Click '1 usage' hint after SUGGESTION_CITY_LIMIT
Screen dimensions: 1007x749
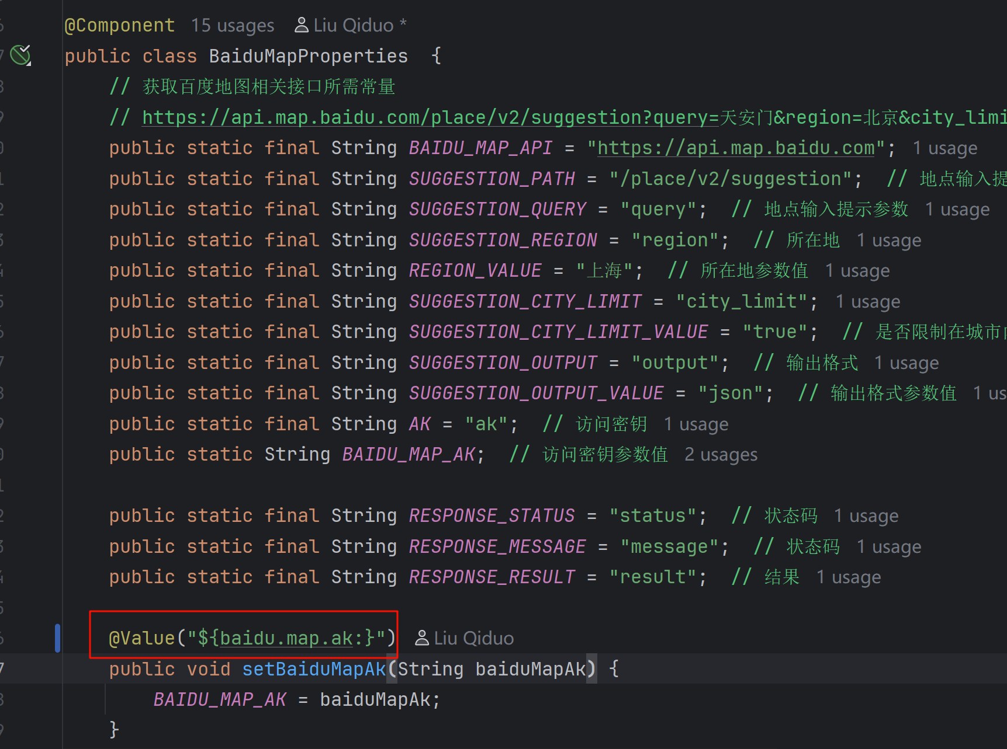pos(868,301)
